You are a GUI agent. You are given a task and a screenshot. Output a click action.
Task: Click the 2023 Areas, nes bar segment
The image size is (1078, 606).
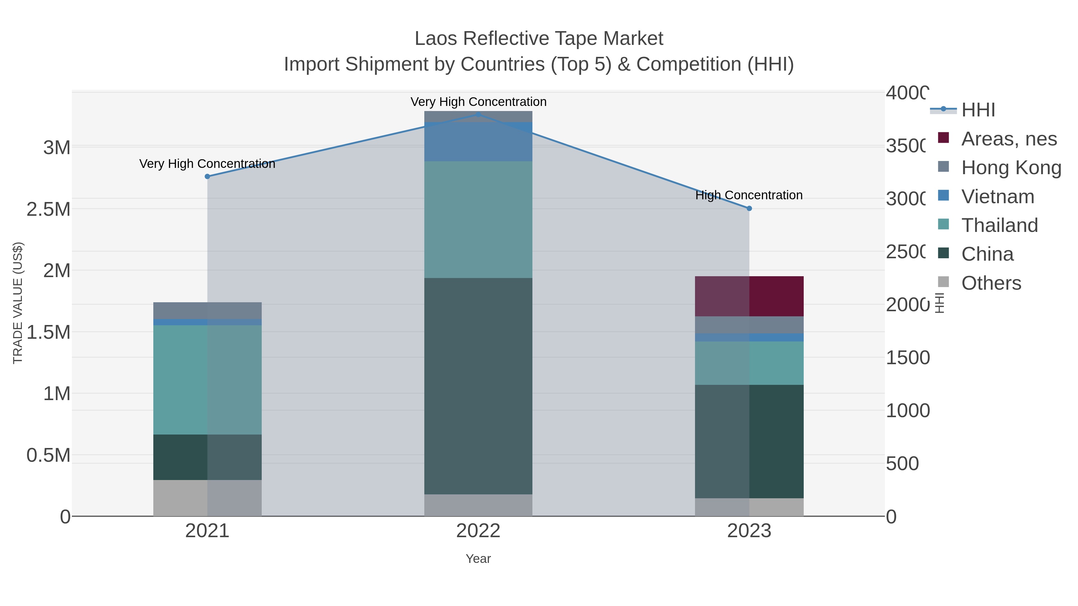[x=749, y=296]
